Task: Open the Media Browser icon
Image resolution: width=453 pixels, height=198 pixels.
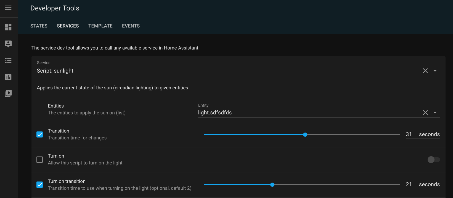Action: pos(9,94)
